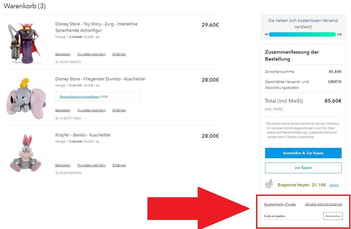351x229 pixels.
Task: Click the Klopfer Bambi plush thumbnail
Action: click(x=26, y=153)
